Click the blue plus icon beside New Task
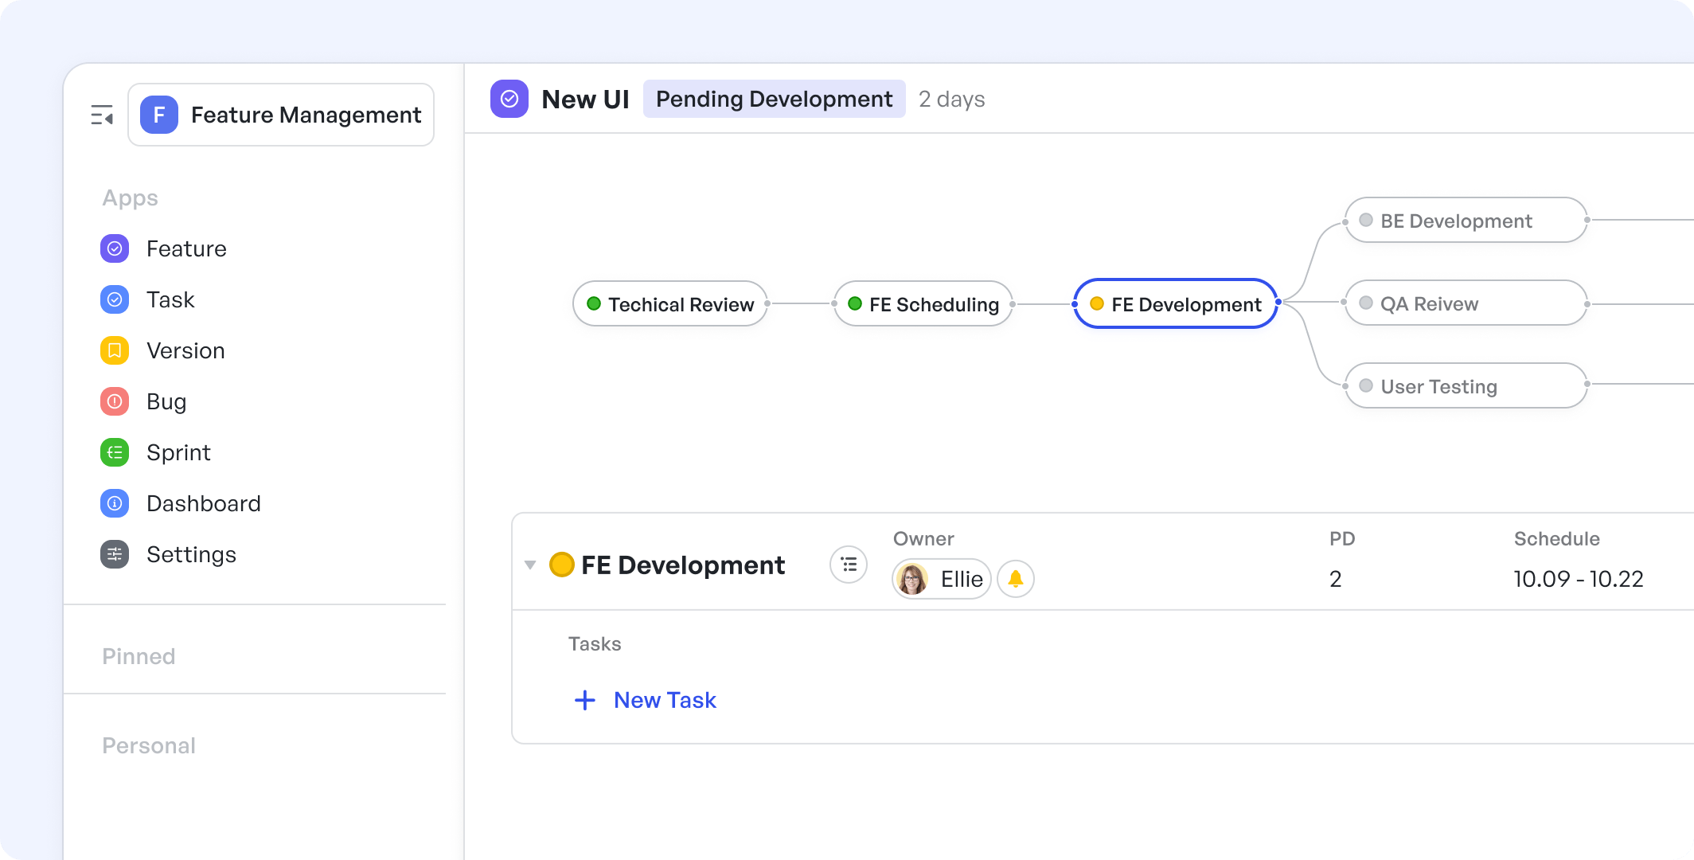 click(585, 700)
